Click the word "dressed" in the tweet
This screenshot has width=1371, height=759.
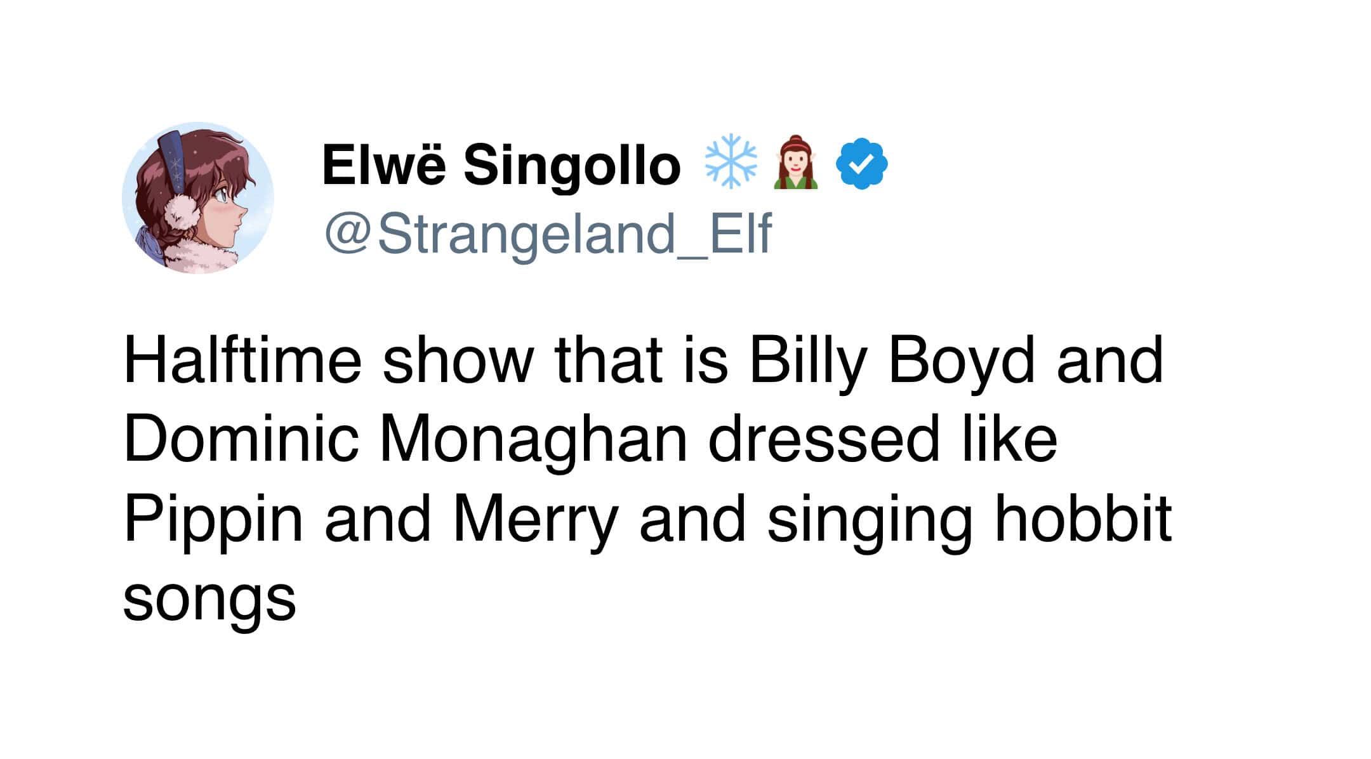pos(823,439)
